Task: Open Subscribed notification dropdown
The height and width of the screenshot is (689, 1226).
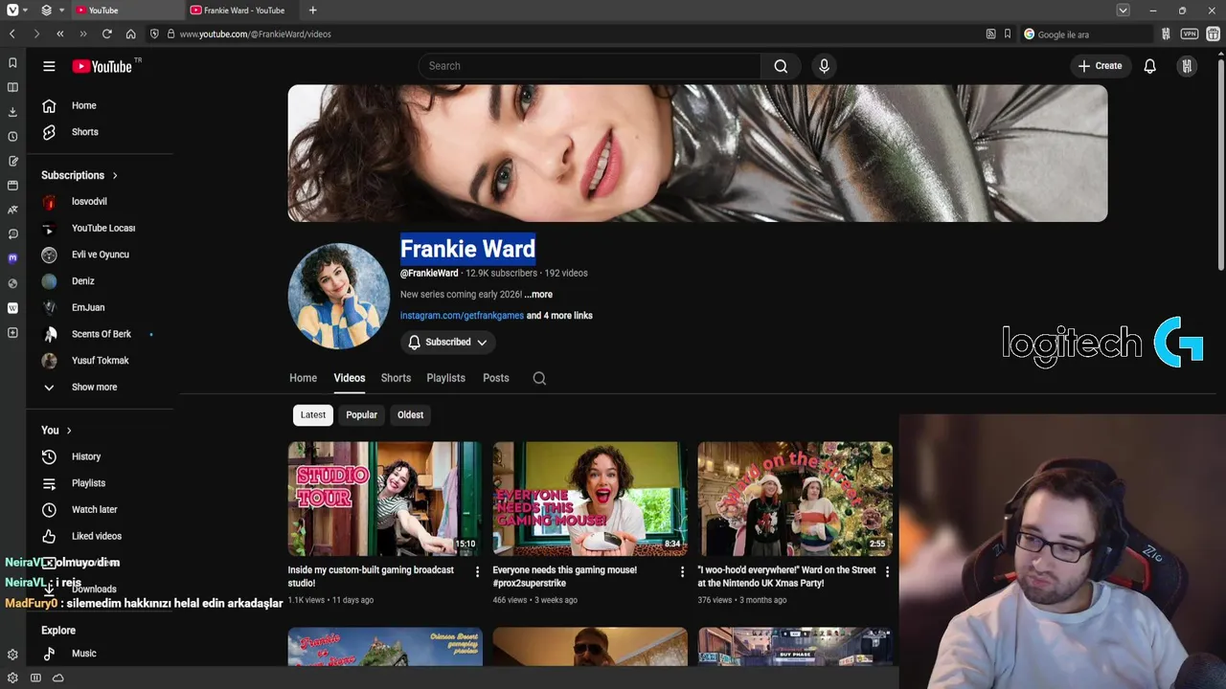Action: pos(447,342)
